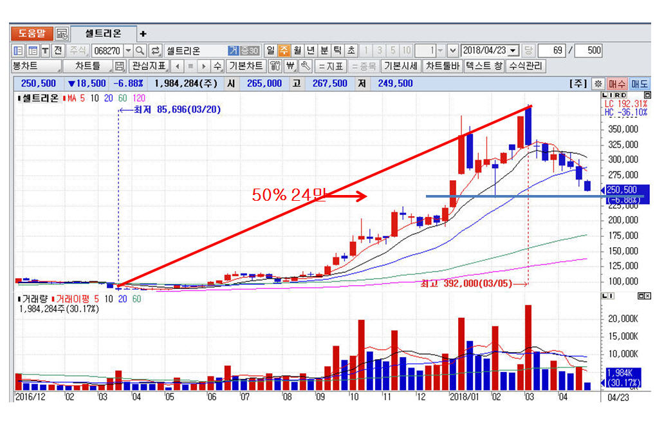The image size is (655, 428).
Task: Switch chart to 월 monthly period
Action: 297,51
